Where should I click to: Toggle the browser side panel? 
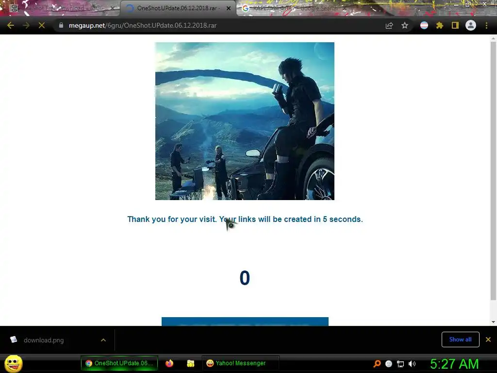[x=455, y=25]
